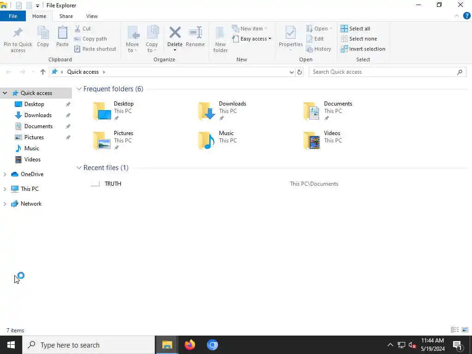Screen dimensions: 472x354
Task: Select Videos in the navigation pane
Action: coord(32,159)
